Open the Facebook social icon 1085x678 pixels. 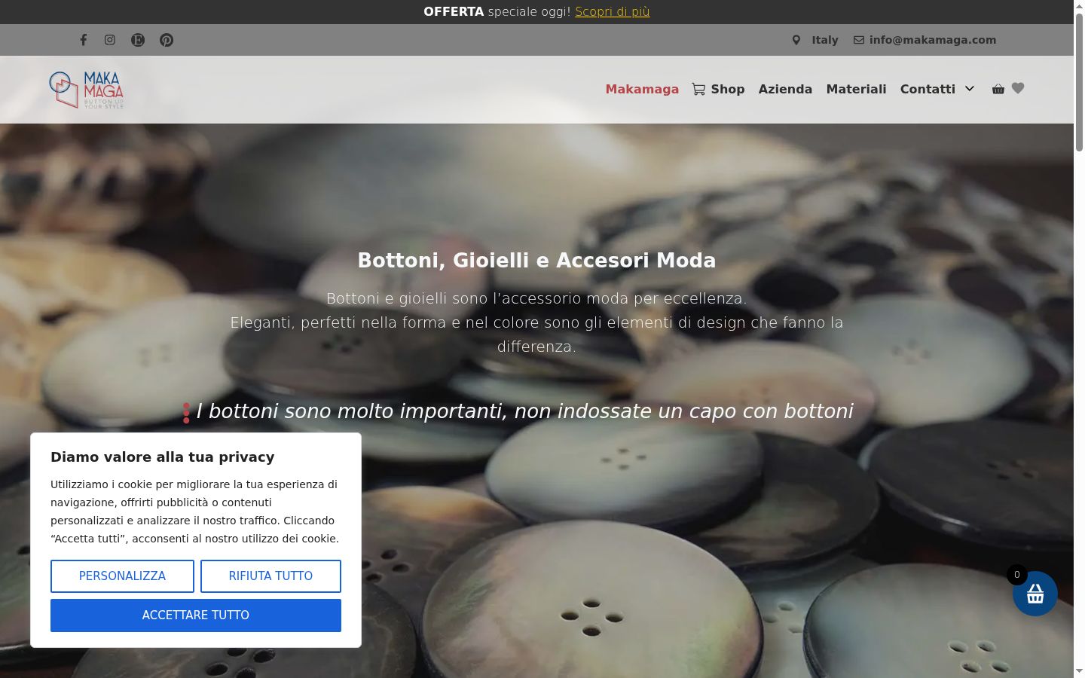[84, 40]
